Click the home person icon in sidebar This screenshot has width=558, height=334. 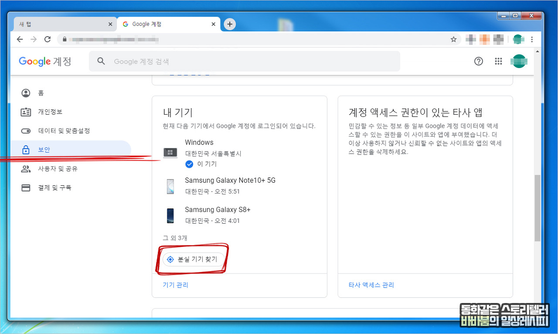pos(26,93)
